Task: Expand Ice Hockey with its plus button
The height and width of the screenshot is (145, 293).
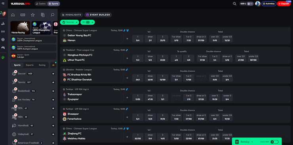Action: coord(53,100)
